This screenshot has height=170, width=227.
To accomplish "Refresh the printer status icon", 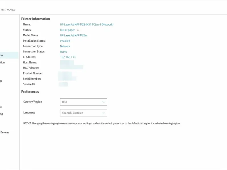I will click(x=78, y=30).
